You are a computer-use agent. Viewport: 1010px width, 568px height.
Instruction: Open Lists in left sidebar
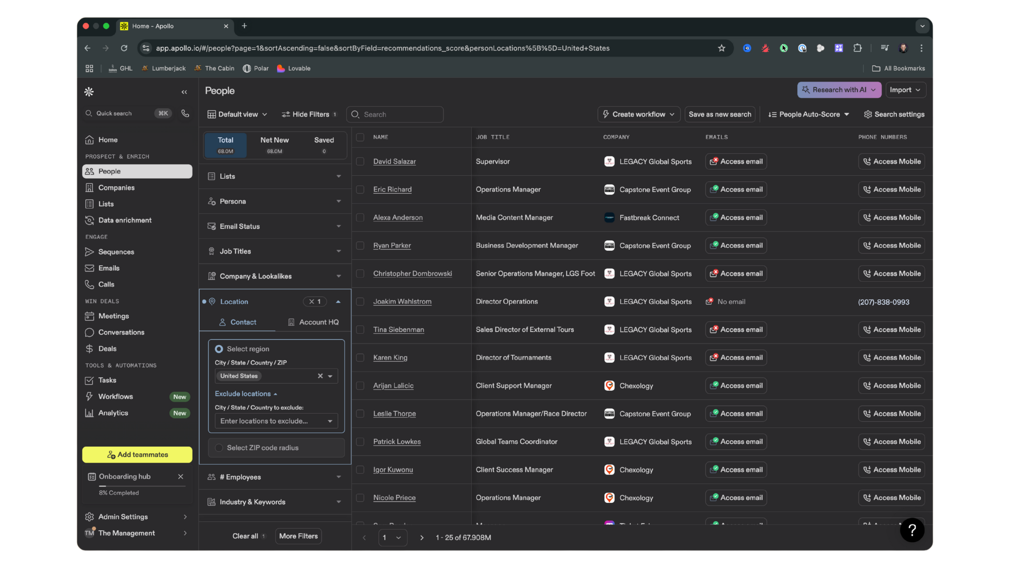point(137,204)
